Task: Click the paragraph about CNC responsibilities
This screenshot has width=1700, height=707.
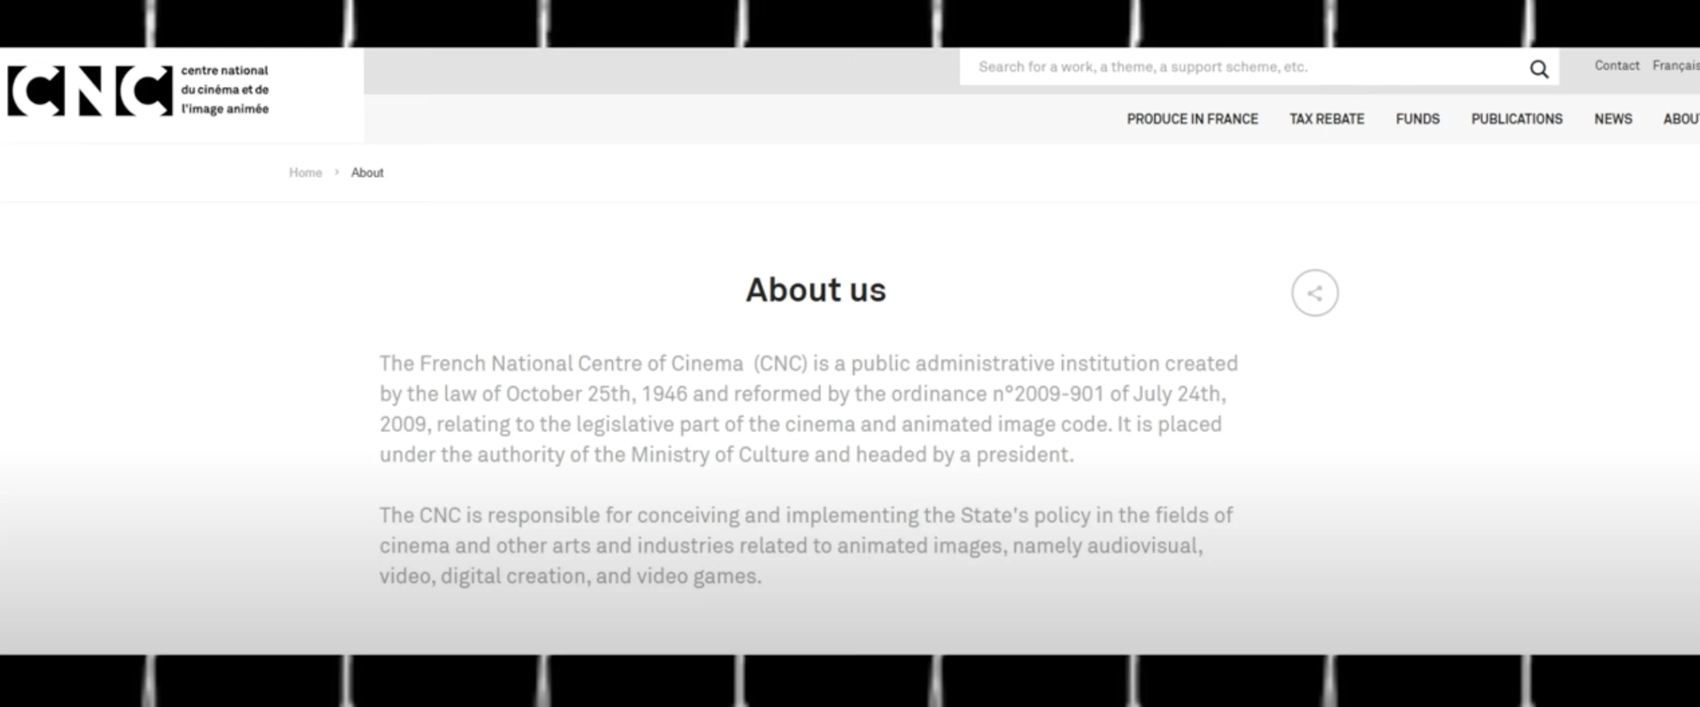Action: tap(805, 545)
